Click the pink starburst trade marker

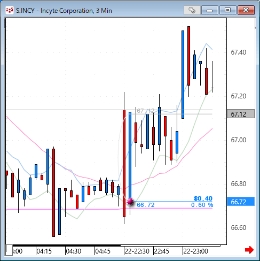pyautogui.click(x=130, y=202)
